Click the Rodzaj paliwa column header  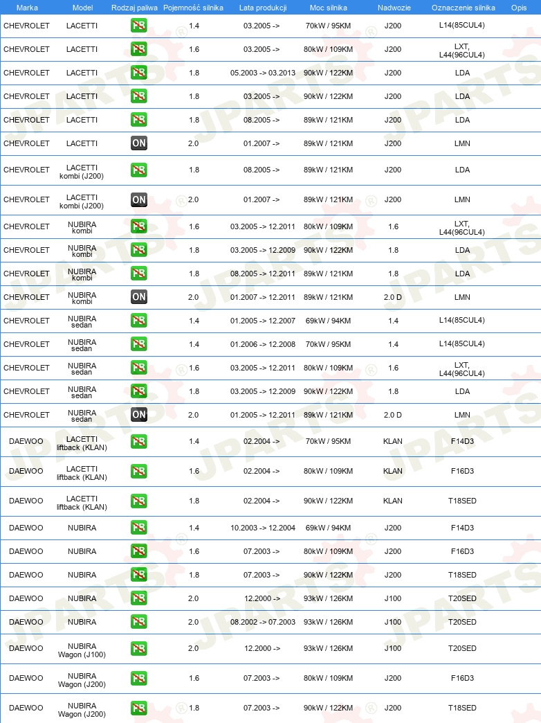[134, 8]
